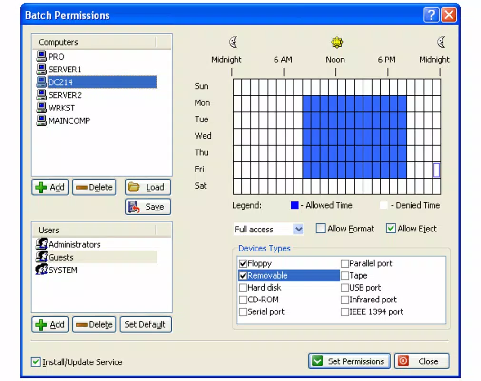The width and height of the screenshot is (481, 381).
Task: Open the Full access dropdown
Action: point(298,229)
